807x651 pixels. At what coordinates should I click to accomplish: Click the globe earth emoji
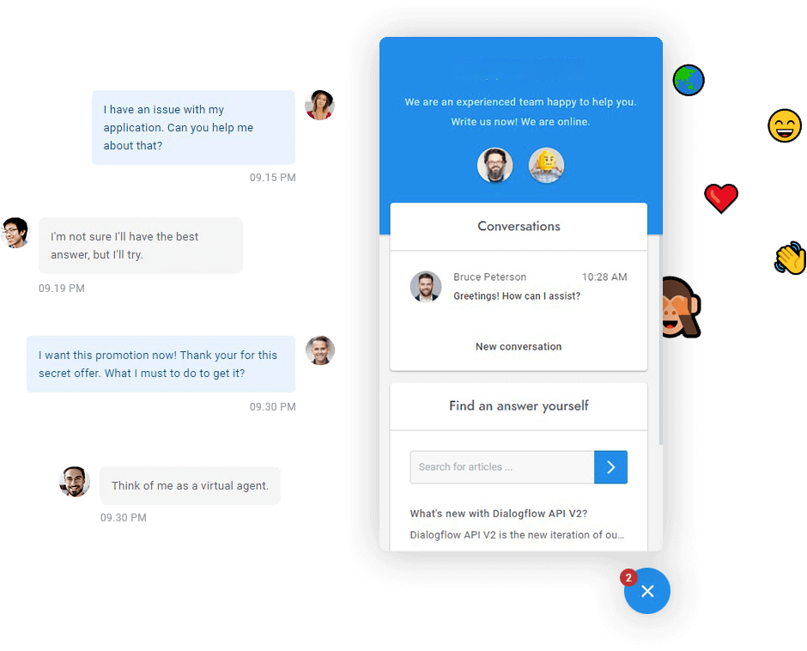pyautogui.click(x=689, y=80)
